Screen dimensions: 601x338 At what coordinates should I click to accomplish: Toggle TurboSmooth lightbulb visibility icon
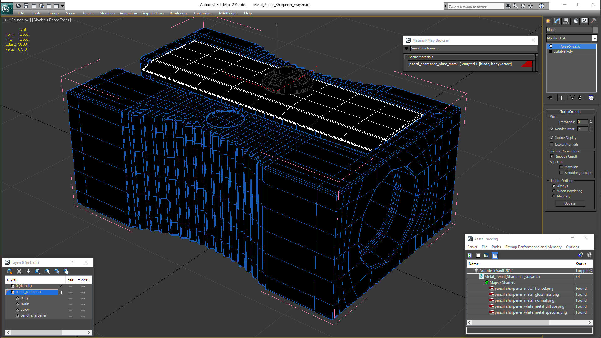click(551, 46)
